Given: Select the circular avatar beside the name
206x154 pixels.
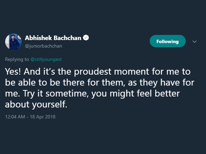Looking at the screenshot, I should tap(13, 41).
